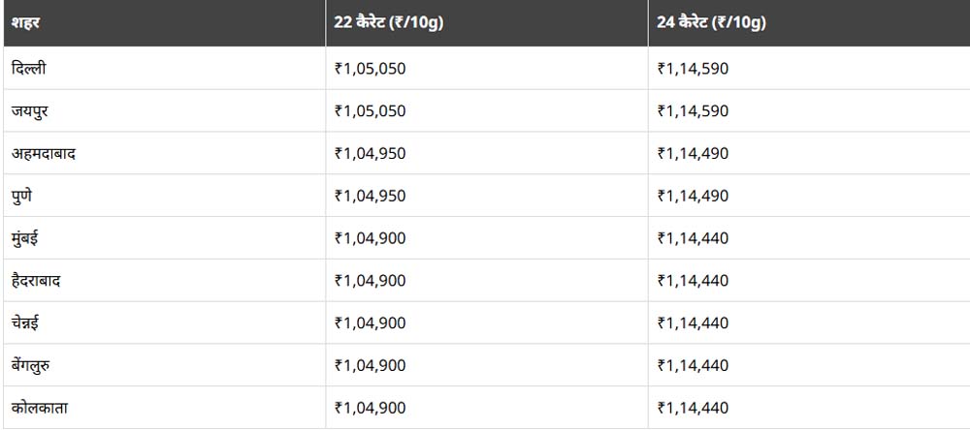Select the जयपुर city cell
Image resolution: width=970 pixels, height=430 pixels.
pyautogui.click(x=30, y=111)
